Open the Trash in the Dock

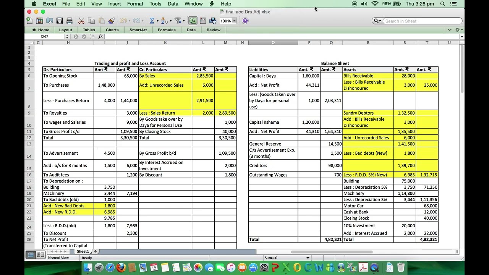click(x=401, y=267)
